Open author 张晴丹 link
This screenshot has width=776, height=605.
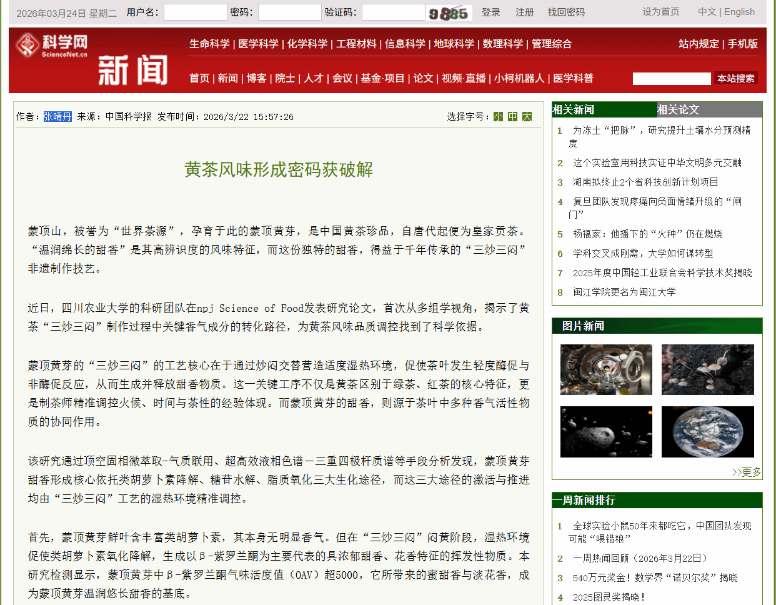pos(57,116)
